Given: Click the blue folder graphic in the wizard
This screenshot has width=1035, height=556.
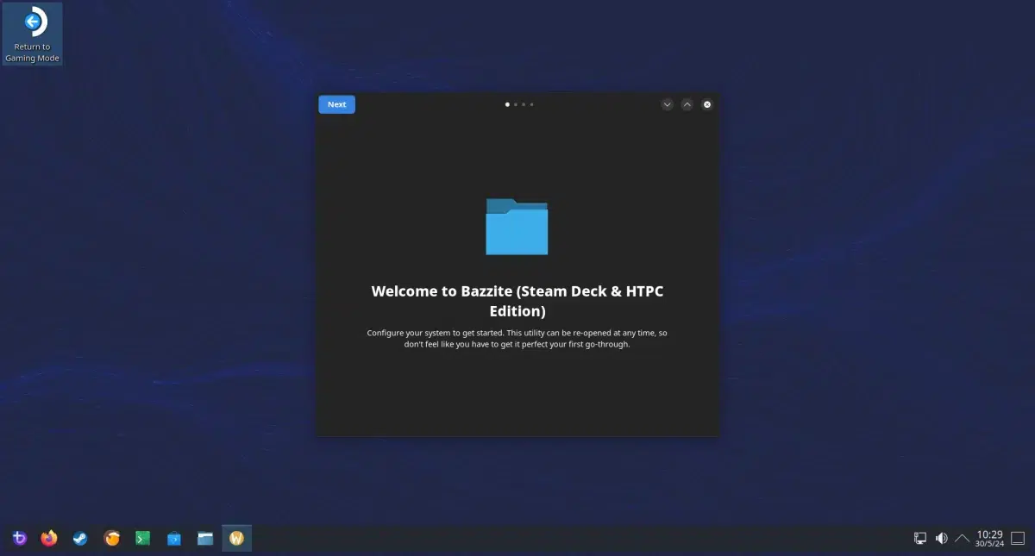Looking at the screenshot, I should click(517, 227).
